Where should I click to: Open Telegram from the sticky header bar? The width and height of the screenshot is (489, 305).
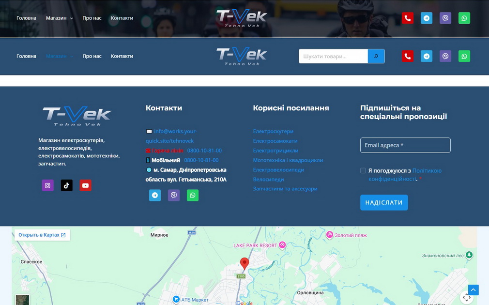click(x=427, y=56)
